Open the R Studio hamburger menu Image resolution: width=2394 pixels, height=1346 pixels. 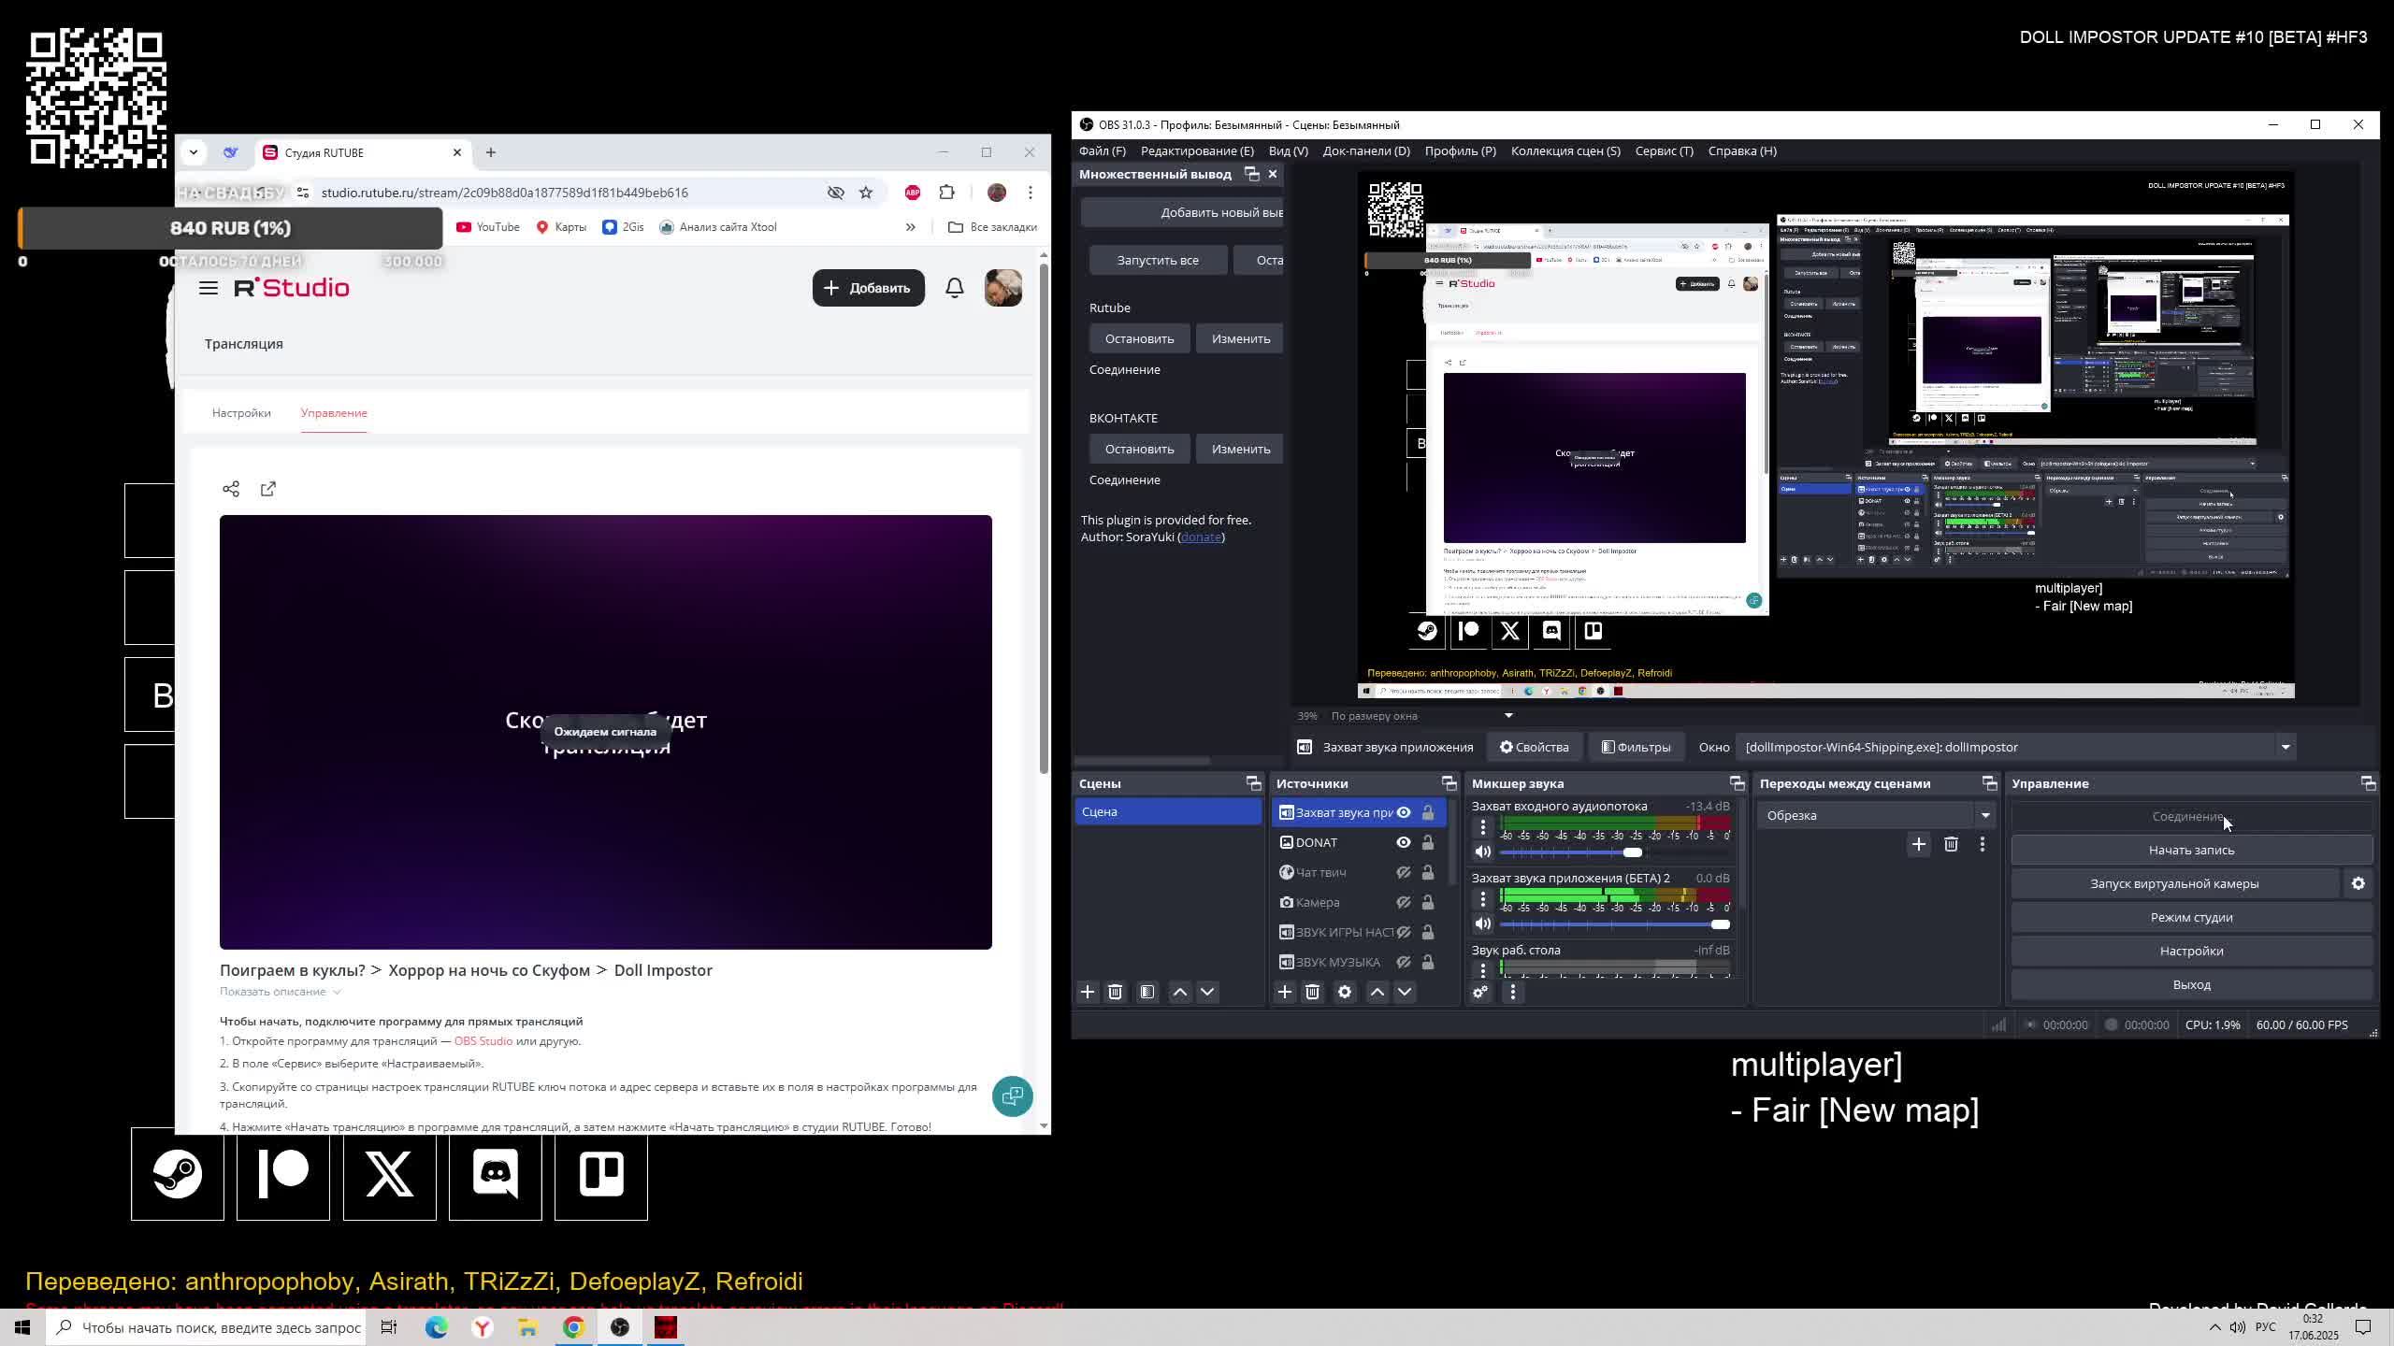(x=209, y=288)
